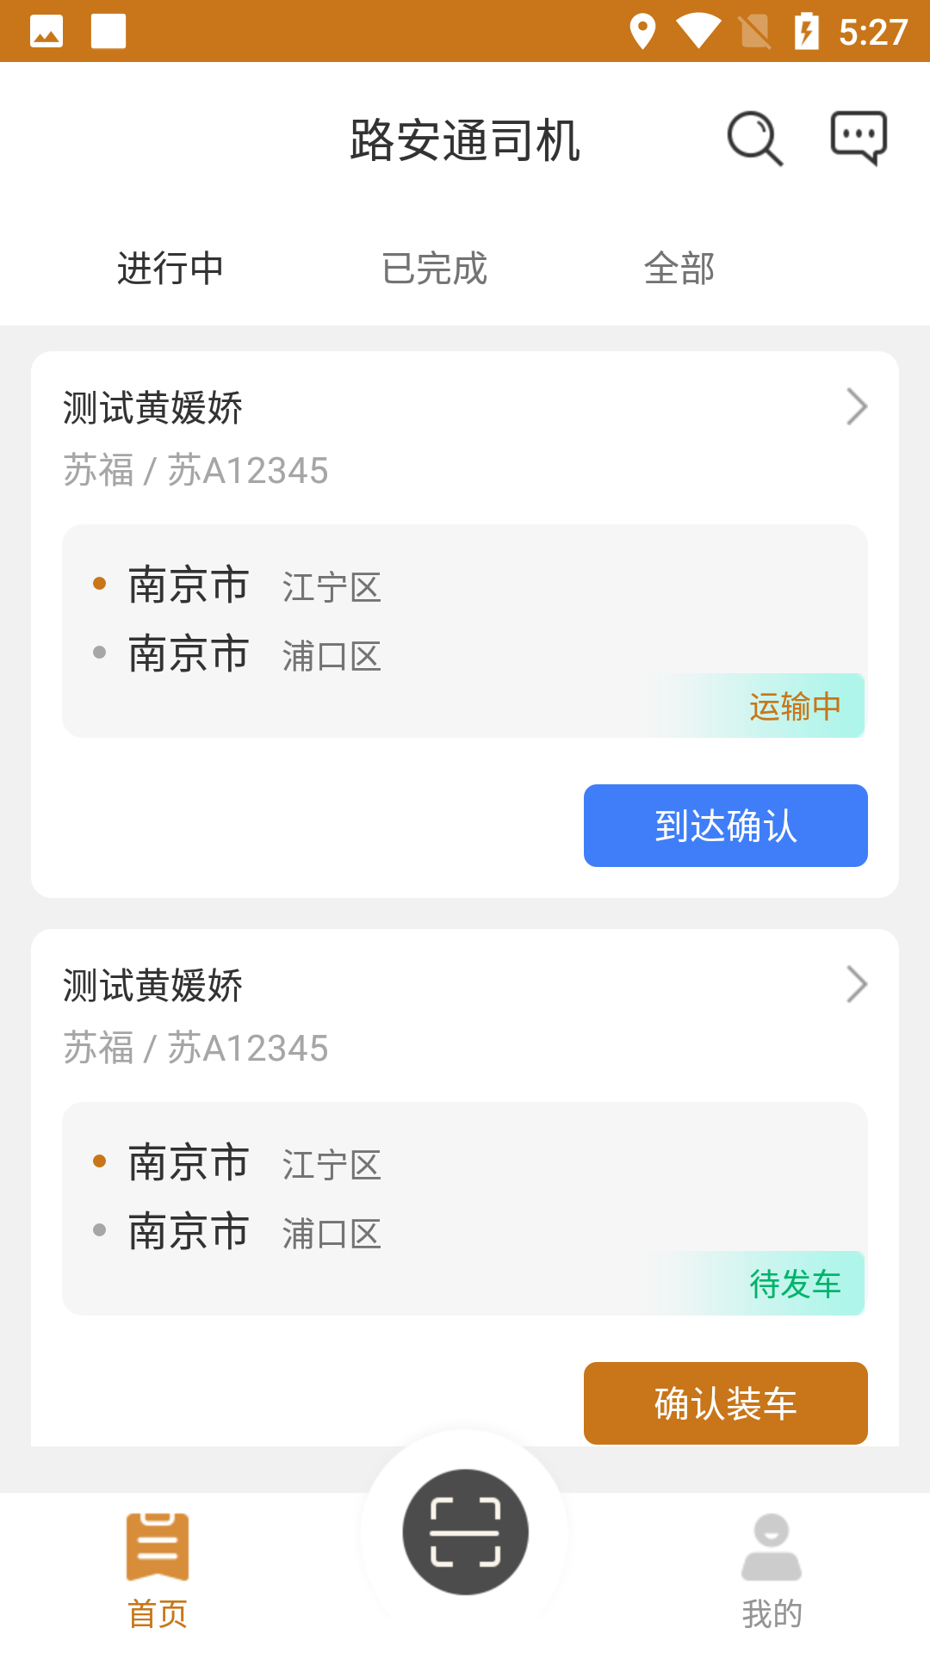930x1653 pixels.
Task: Tap the battery charging status icon
Action: click(806, 32)
